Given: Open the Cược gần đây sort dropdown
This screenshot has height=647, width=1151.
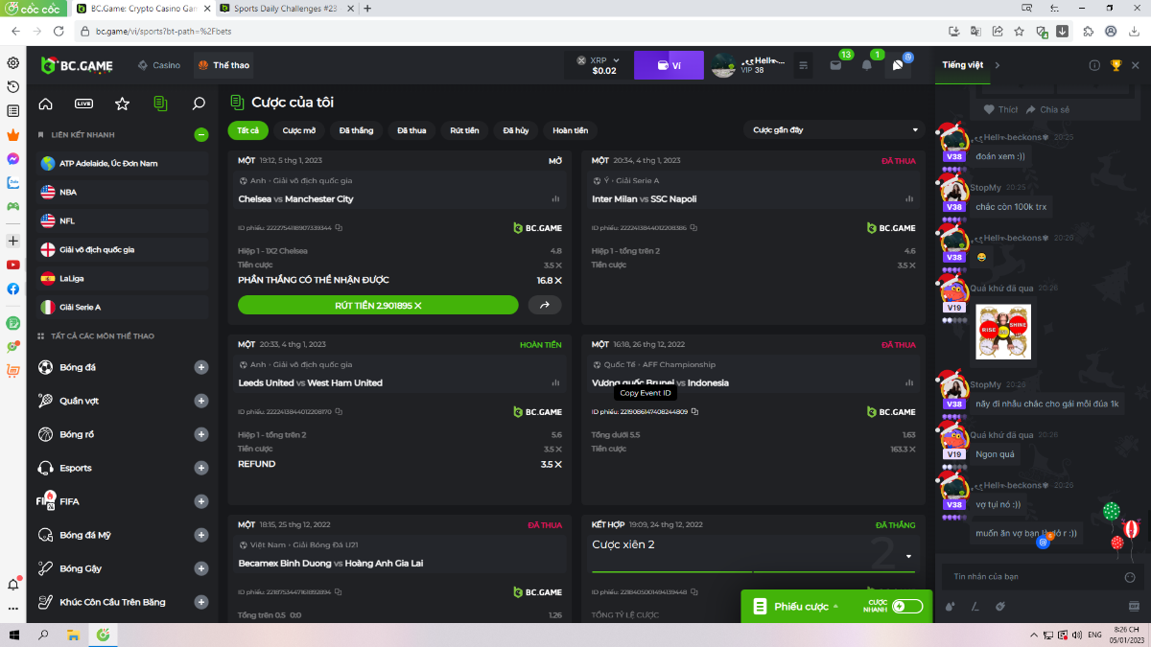Looking at the screenshot, I should point(834,130).
